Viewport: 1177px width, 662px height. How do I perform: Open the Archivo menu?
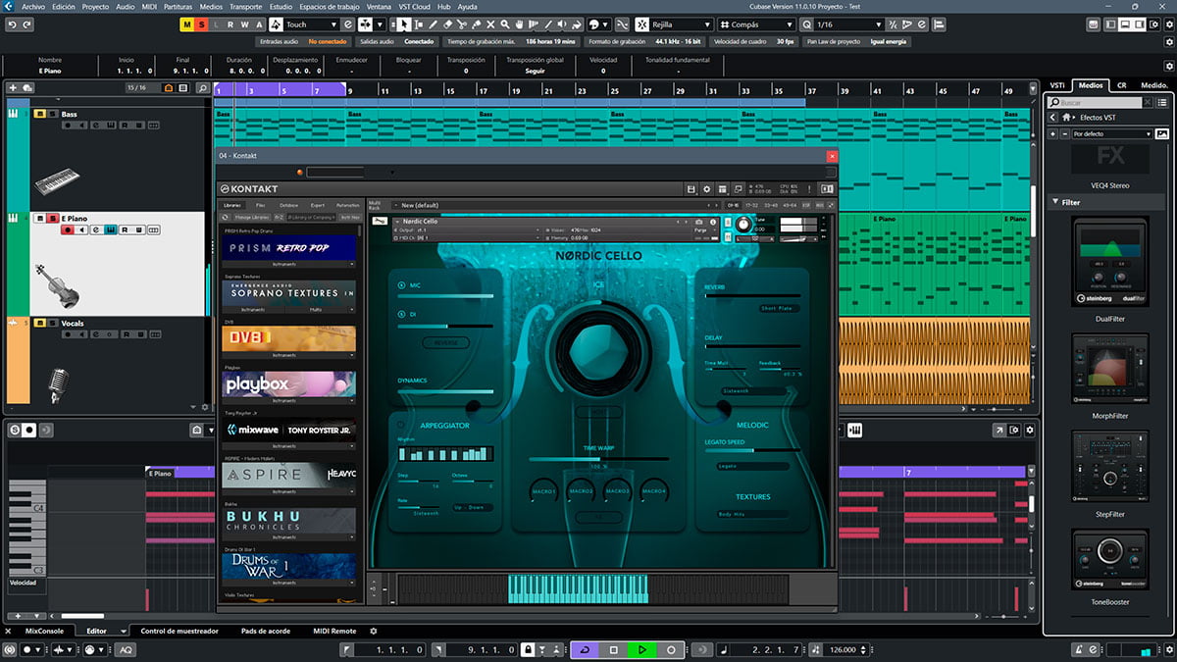[33, 7]
